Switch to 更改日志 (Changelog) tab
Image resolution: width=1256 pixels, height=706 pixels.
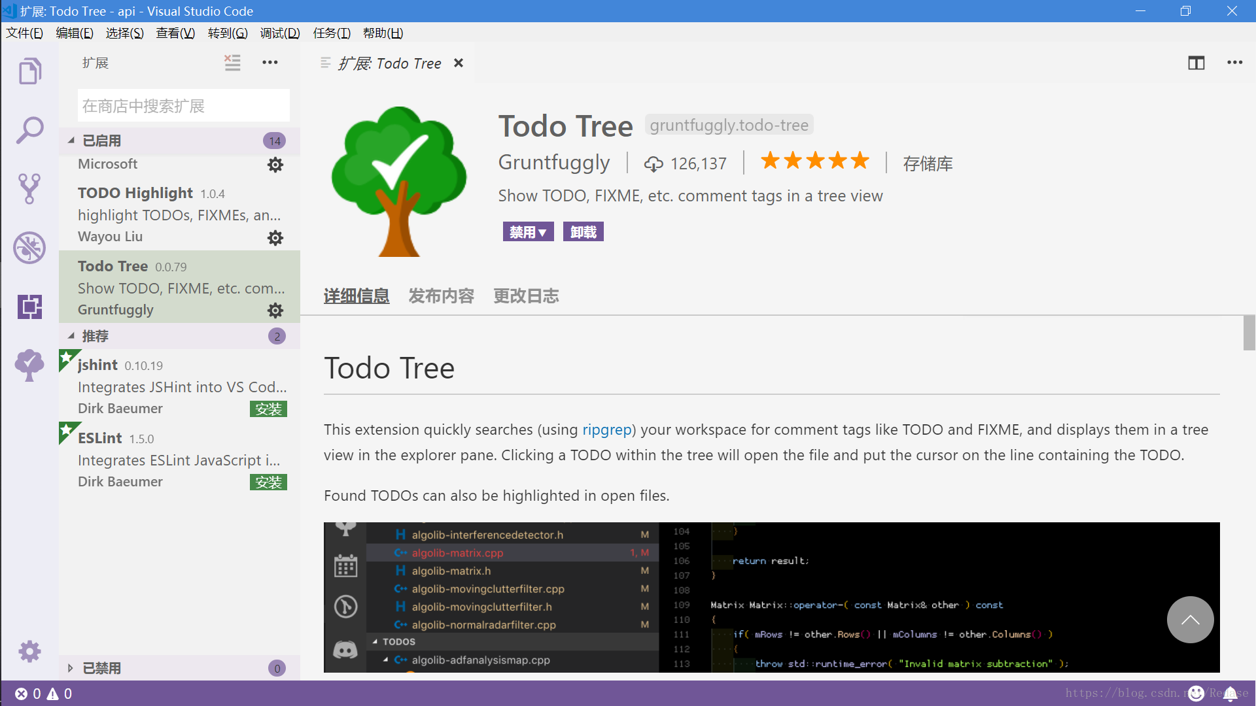(x=527, y=296)
